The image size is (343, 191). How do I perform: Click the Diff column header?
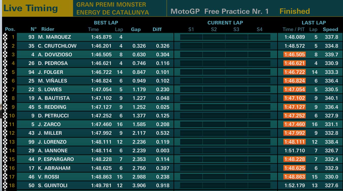click(157, 29)
